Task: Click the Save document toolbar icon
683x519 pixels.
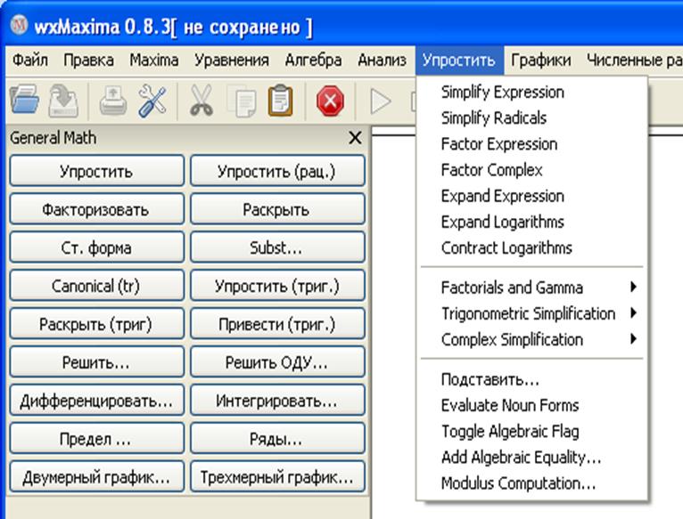Action: (x=63, y=101)
